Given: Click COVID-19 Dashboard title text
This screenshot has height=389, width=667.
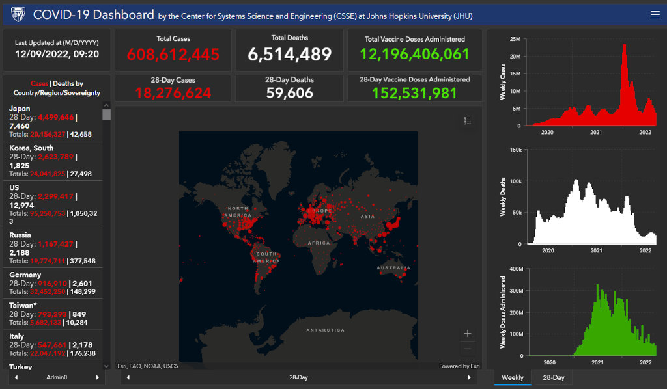Looking at the screenshot, I should [94, 15].
